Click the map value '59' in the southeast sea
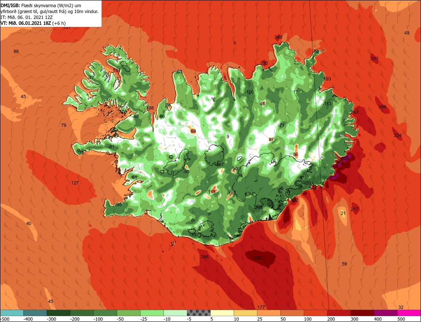Screen dimensions: 421x322 pyautogui.click(x=344, y=264)
